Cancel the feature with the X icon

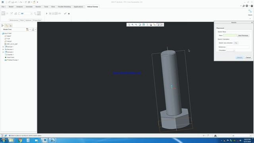[x=69, y=14]
